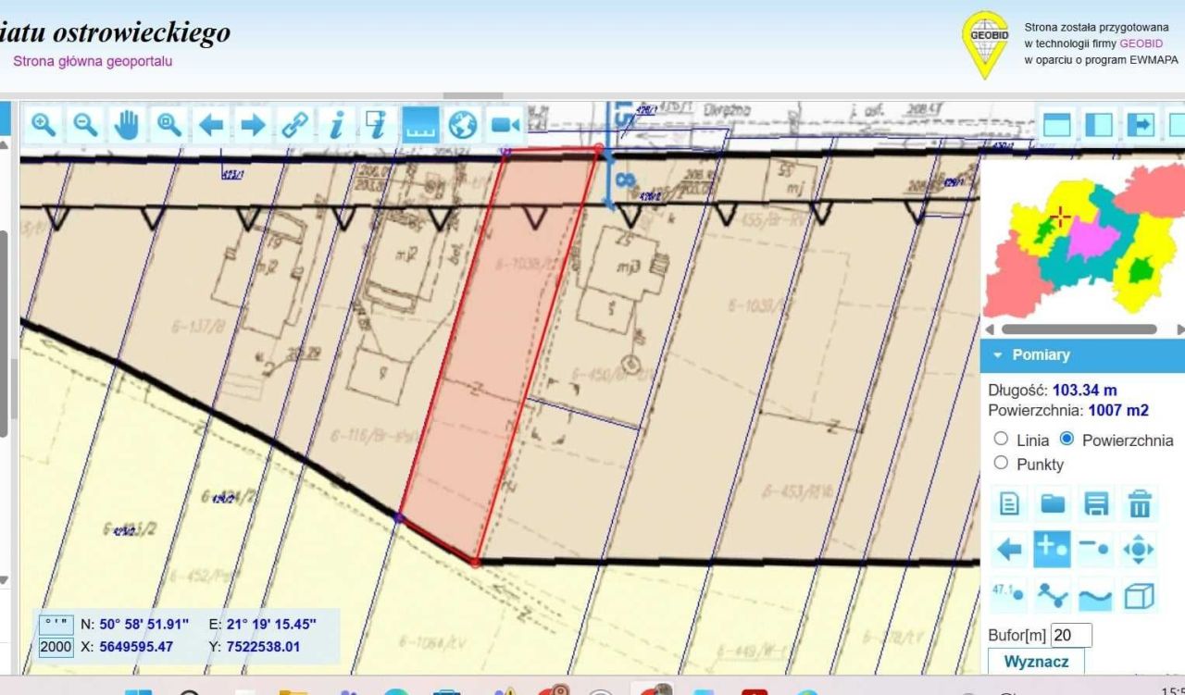Click the Bufor[m] input field
The height and width of the screenshot is (695, 1185).
[1072, 636]
